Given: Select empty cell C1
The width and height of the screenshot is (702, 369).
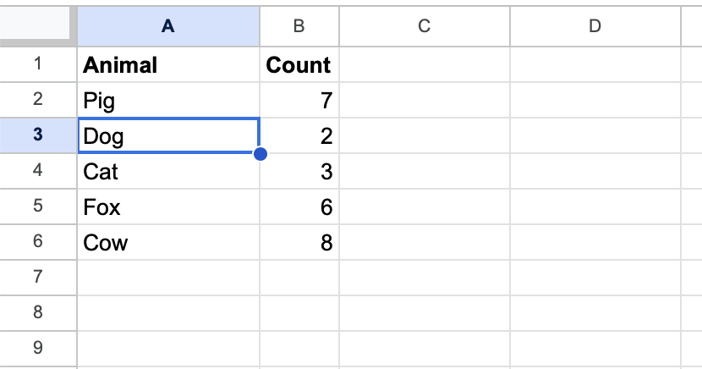Looking at the screenshot, I should pos(424,65).
